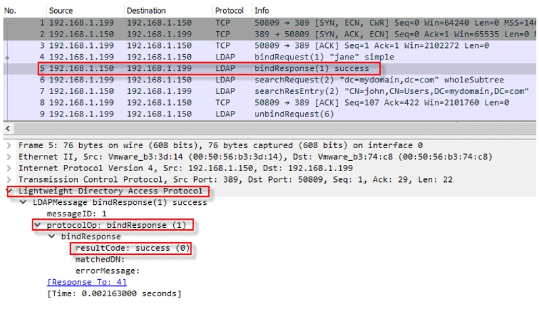Sort packets by the No. column header
539x309 pixels.
click(x=14, y=11)
